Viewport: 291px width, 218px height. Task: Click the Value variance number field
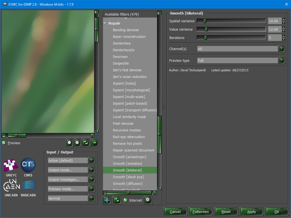(x=275, y=29)
